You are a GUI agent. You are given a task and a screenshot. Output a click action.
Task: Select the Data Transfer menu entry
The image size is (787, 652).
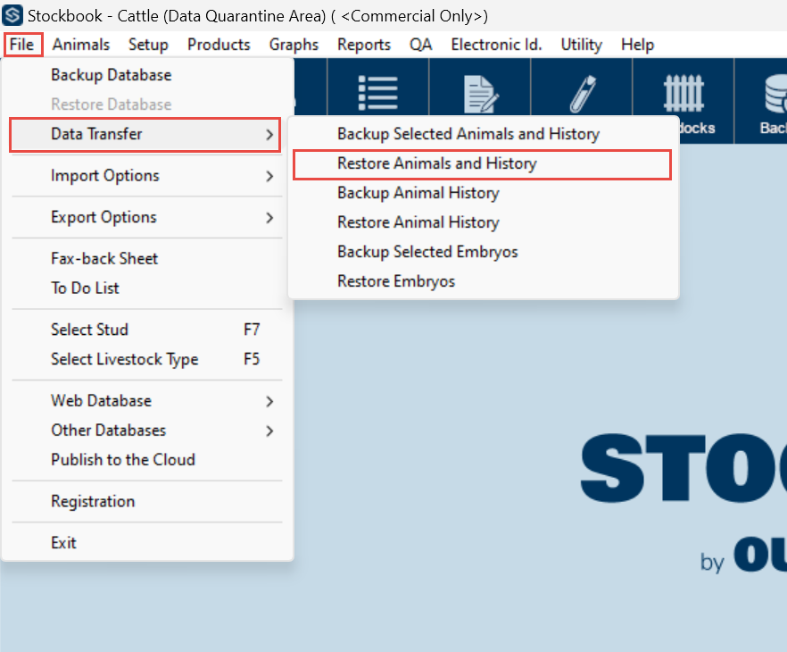145,135
